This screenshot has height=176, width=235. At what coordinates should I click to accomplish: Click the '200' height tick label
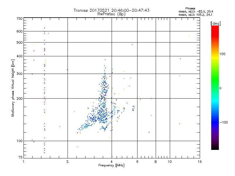[19, 99]
